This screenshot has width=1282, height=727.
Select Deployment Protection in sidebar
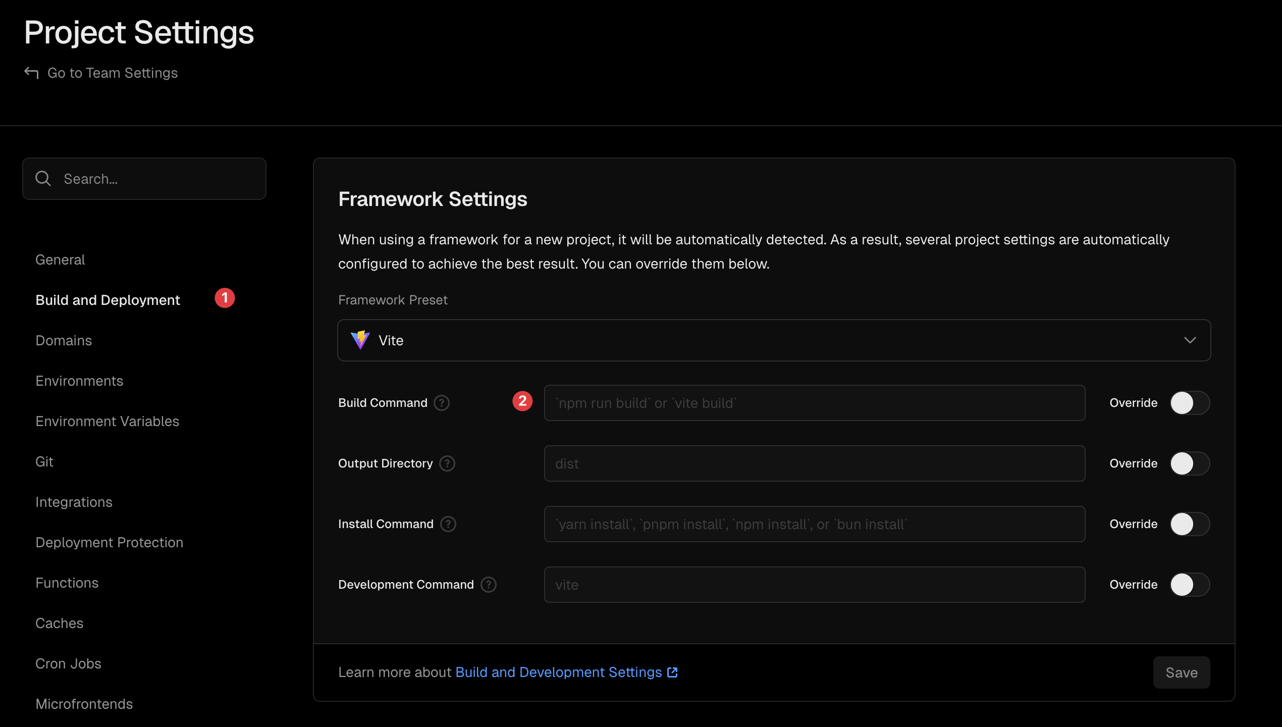coord(109,542)
